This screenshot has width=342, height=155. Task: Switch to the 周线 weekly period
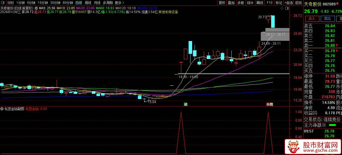(x=88, y=3)
